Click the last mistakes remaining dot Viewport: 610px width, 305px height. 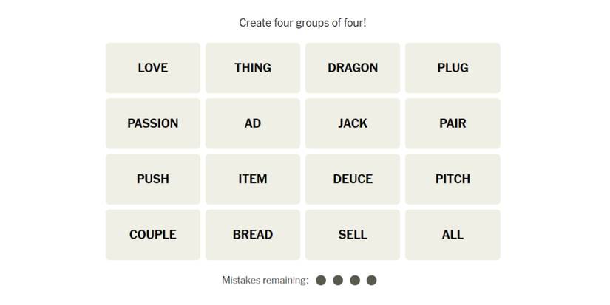372,281
